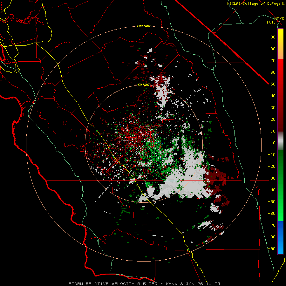This screenshot has height=286, width=286.
Task: Click the -20 value on the velocity scale
Action: click(x=272, y=166)
